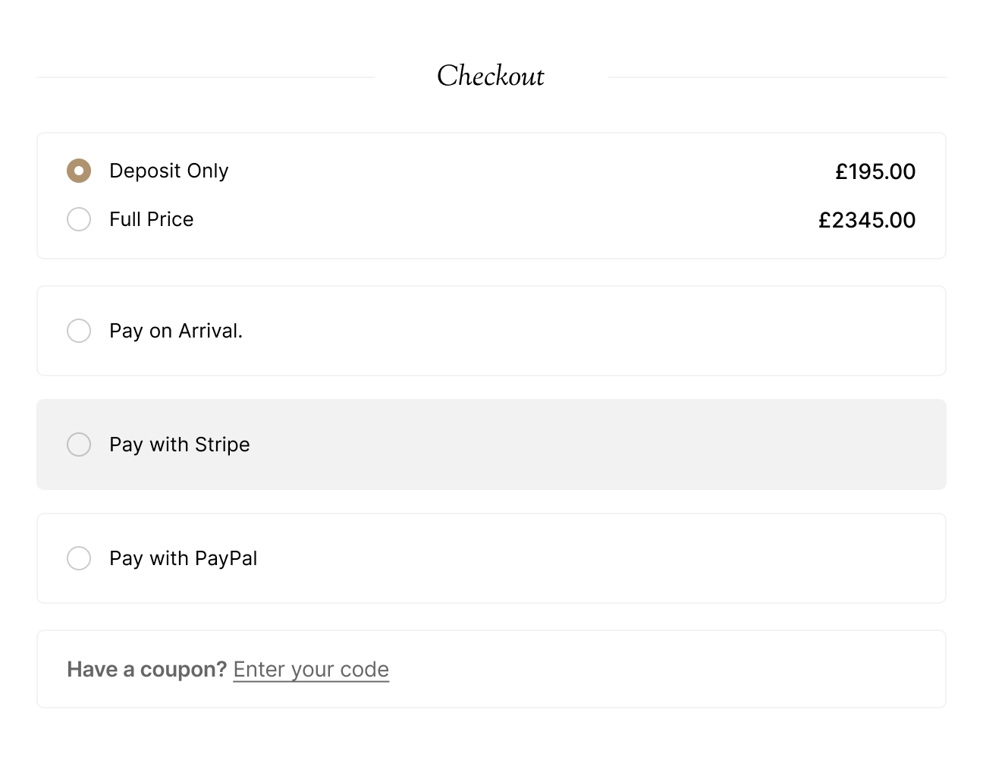Select the Deposit Only radio button
983x757 pixels.
[79, 171]
